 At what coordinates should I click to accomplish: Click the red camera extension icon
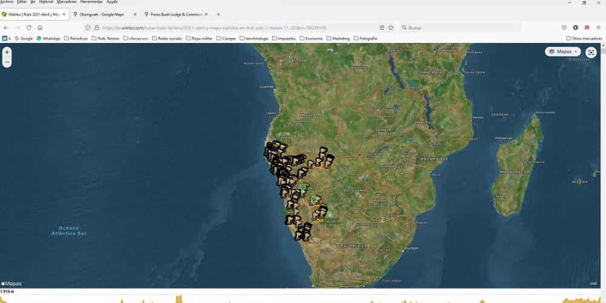[587, 28]
